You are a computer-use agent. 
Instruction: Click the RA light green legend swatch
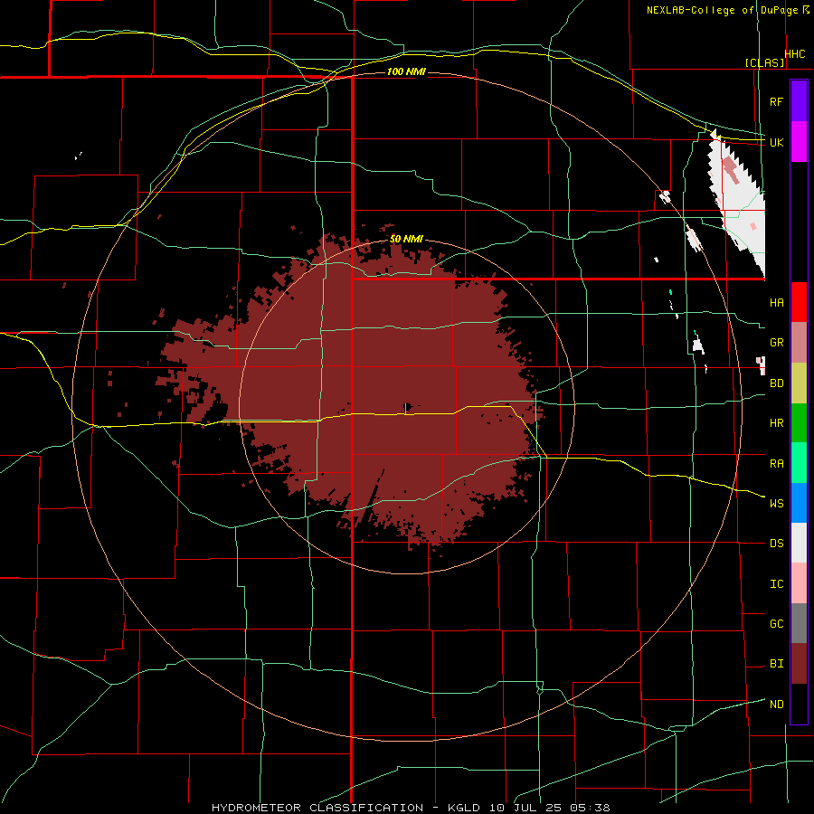[x=799, y=463]
